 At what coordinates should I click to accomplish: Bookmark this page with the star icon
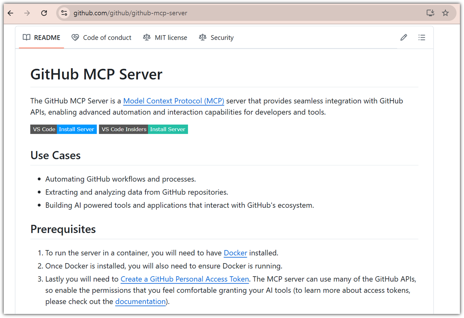445,13
